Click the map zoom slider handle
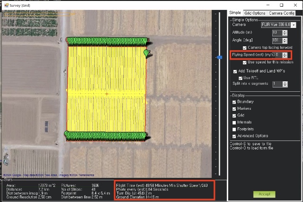This screenshot has height=202, width=303. pyautogui.click(x=219, y=57)
